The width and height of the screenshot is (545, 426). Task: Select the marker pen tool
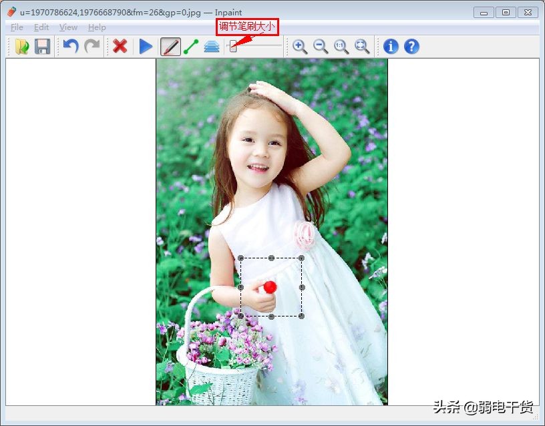(x=170, y=47)
